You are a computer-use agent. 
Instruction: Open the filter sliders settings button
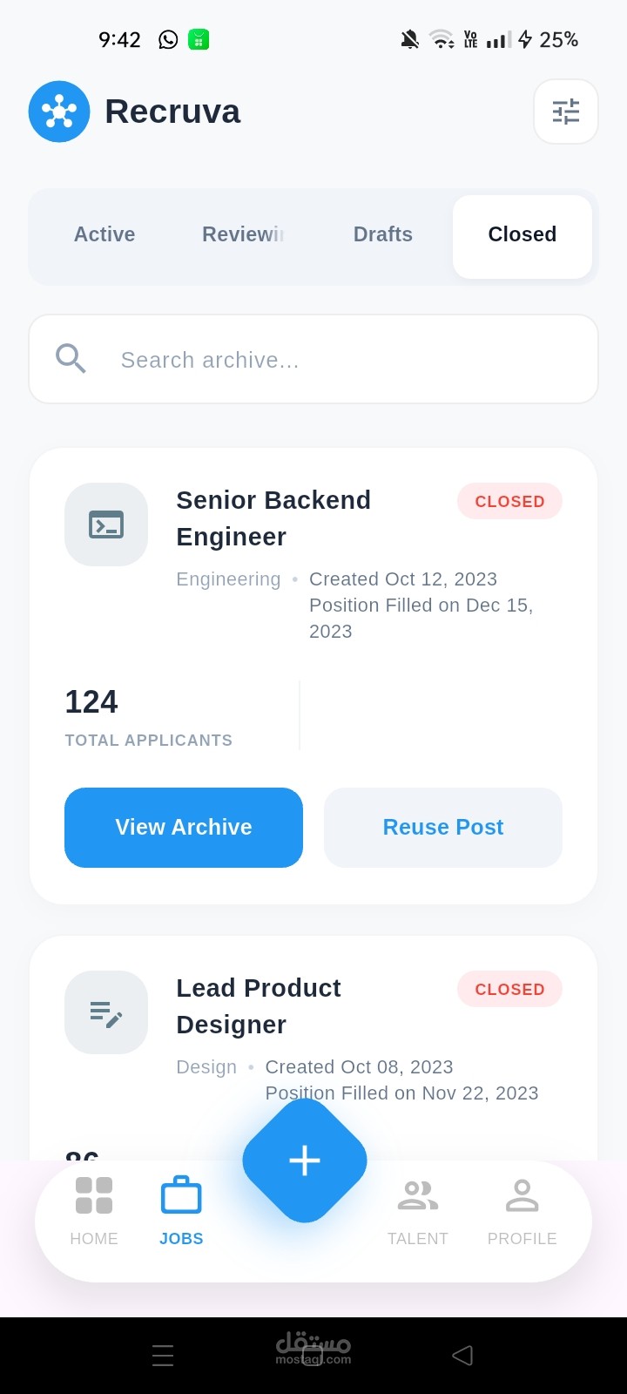coord(565,112)
